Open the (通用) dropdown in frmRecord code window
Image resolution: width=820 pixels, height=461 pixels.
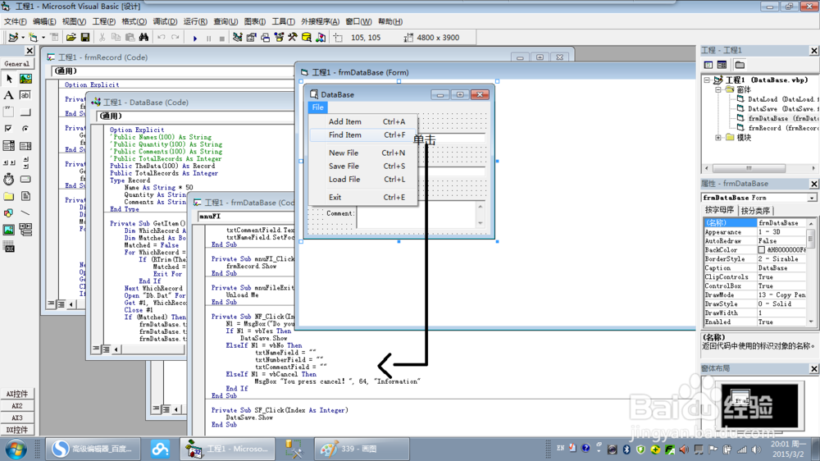click(172, 71)
